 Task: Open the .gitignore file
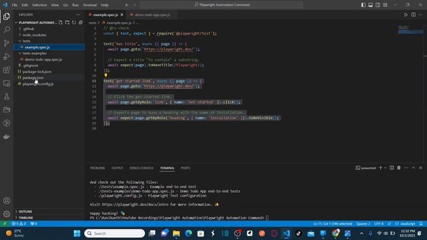30,65
